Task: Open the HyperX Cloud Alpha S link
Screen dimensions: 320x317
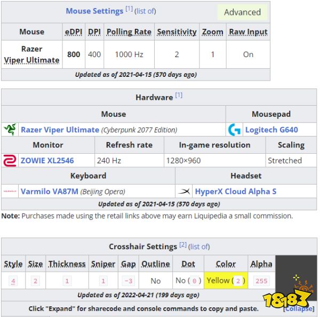Action: click(x=236, y=192)
